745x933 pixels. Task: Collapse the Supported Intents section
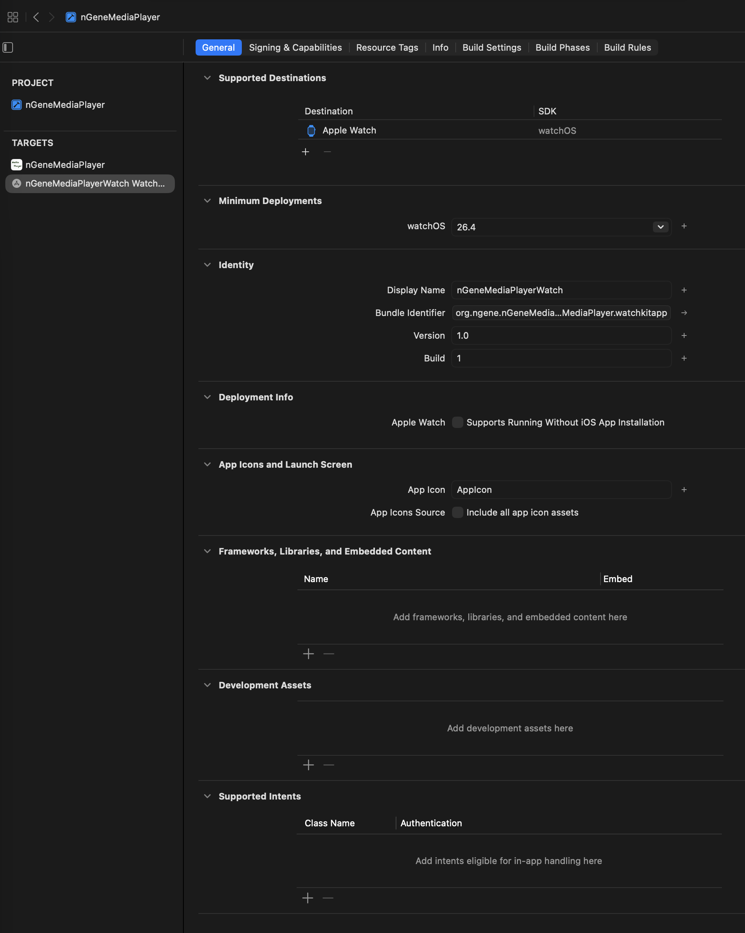click(x=207, y=796)
